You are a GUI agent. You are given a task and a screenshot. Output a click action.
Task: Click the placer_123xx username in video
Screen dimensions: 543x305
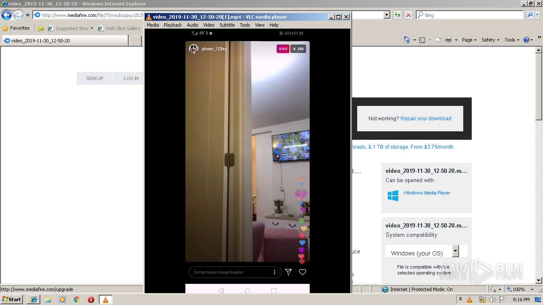coord(214,49)
